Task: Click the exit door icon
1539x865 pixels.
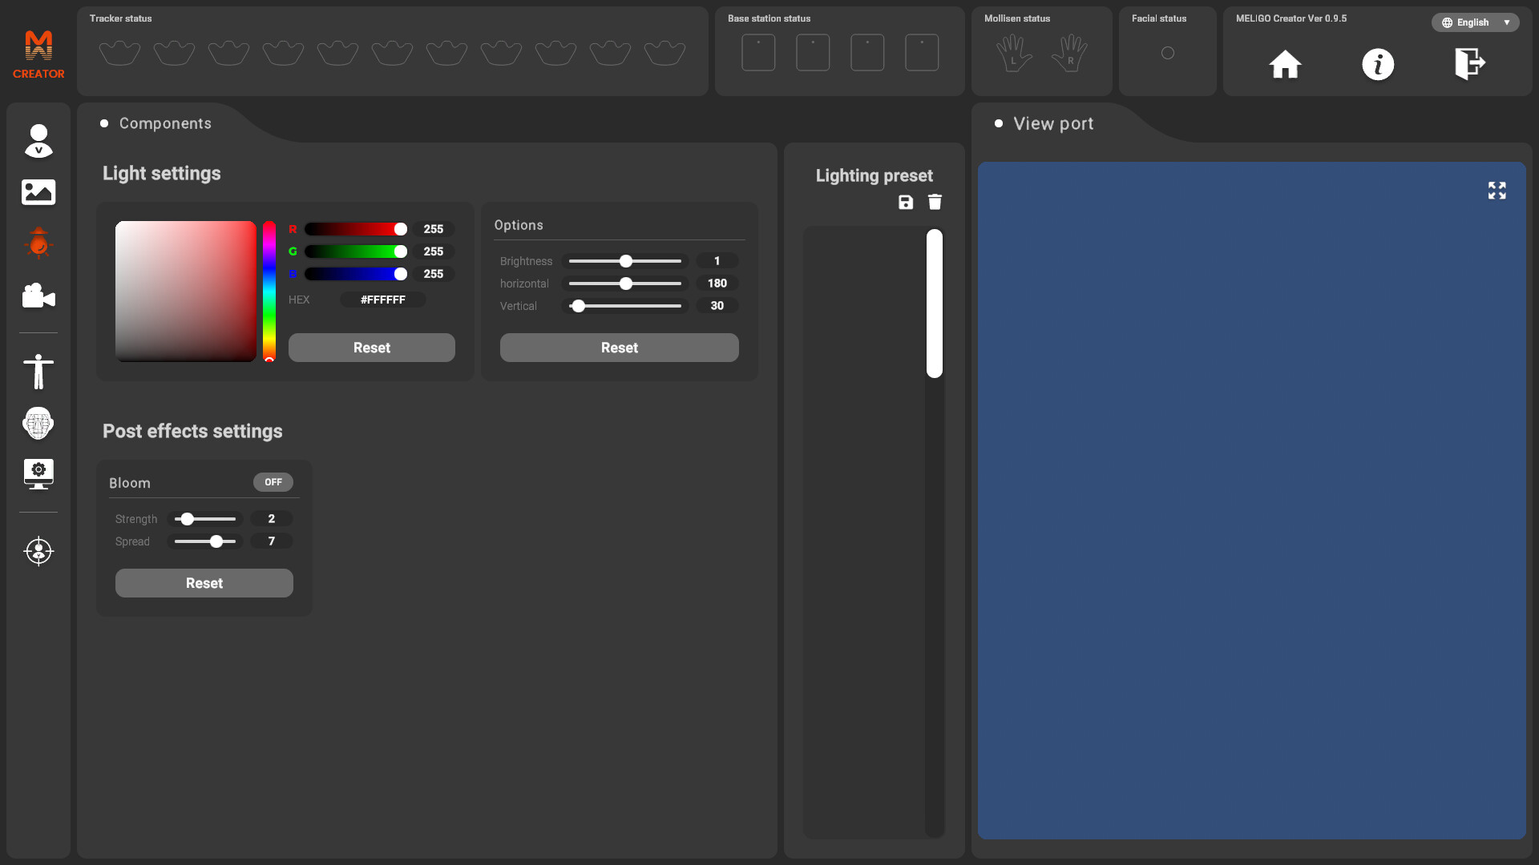Action: pyautogui.click(x=1469, y=64)
